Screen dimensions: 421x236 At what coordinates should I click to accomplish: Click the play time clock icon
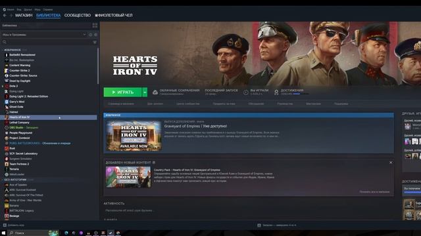[x=245, y=92]
